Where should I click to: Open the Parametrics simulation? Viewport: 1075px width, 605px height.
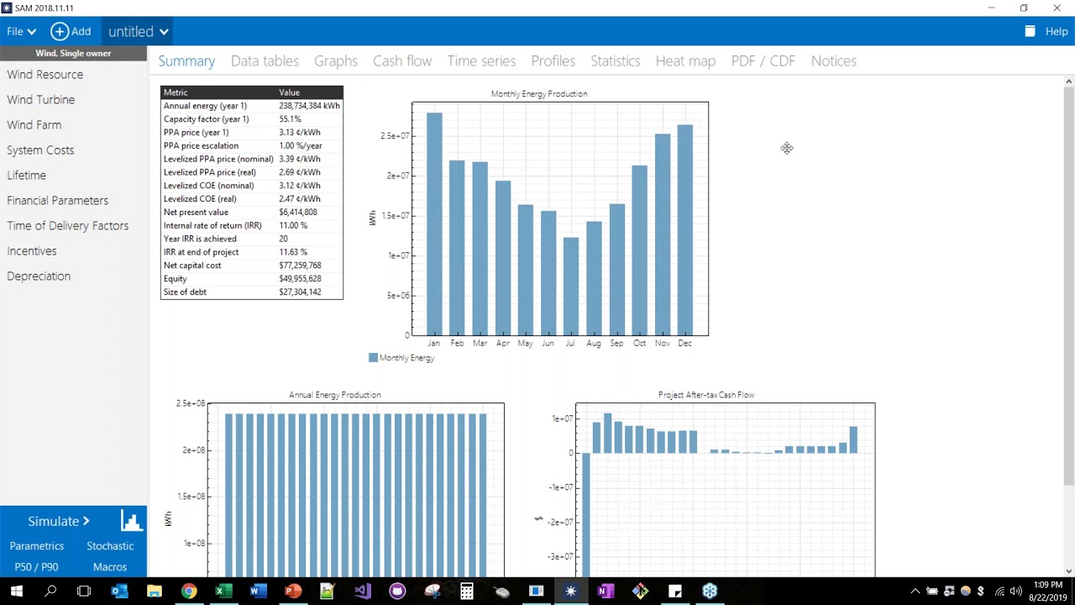pos(36,546)
